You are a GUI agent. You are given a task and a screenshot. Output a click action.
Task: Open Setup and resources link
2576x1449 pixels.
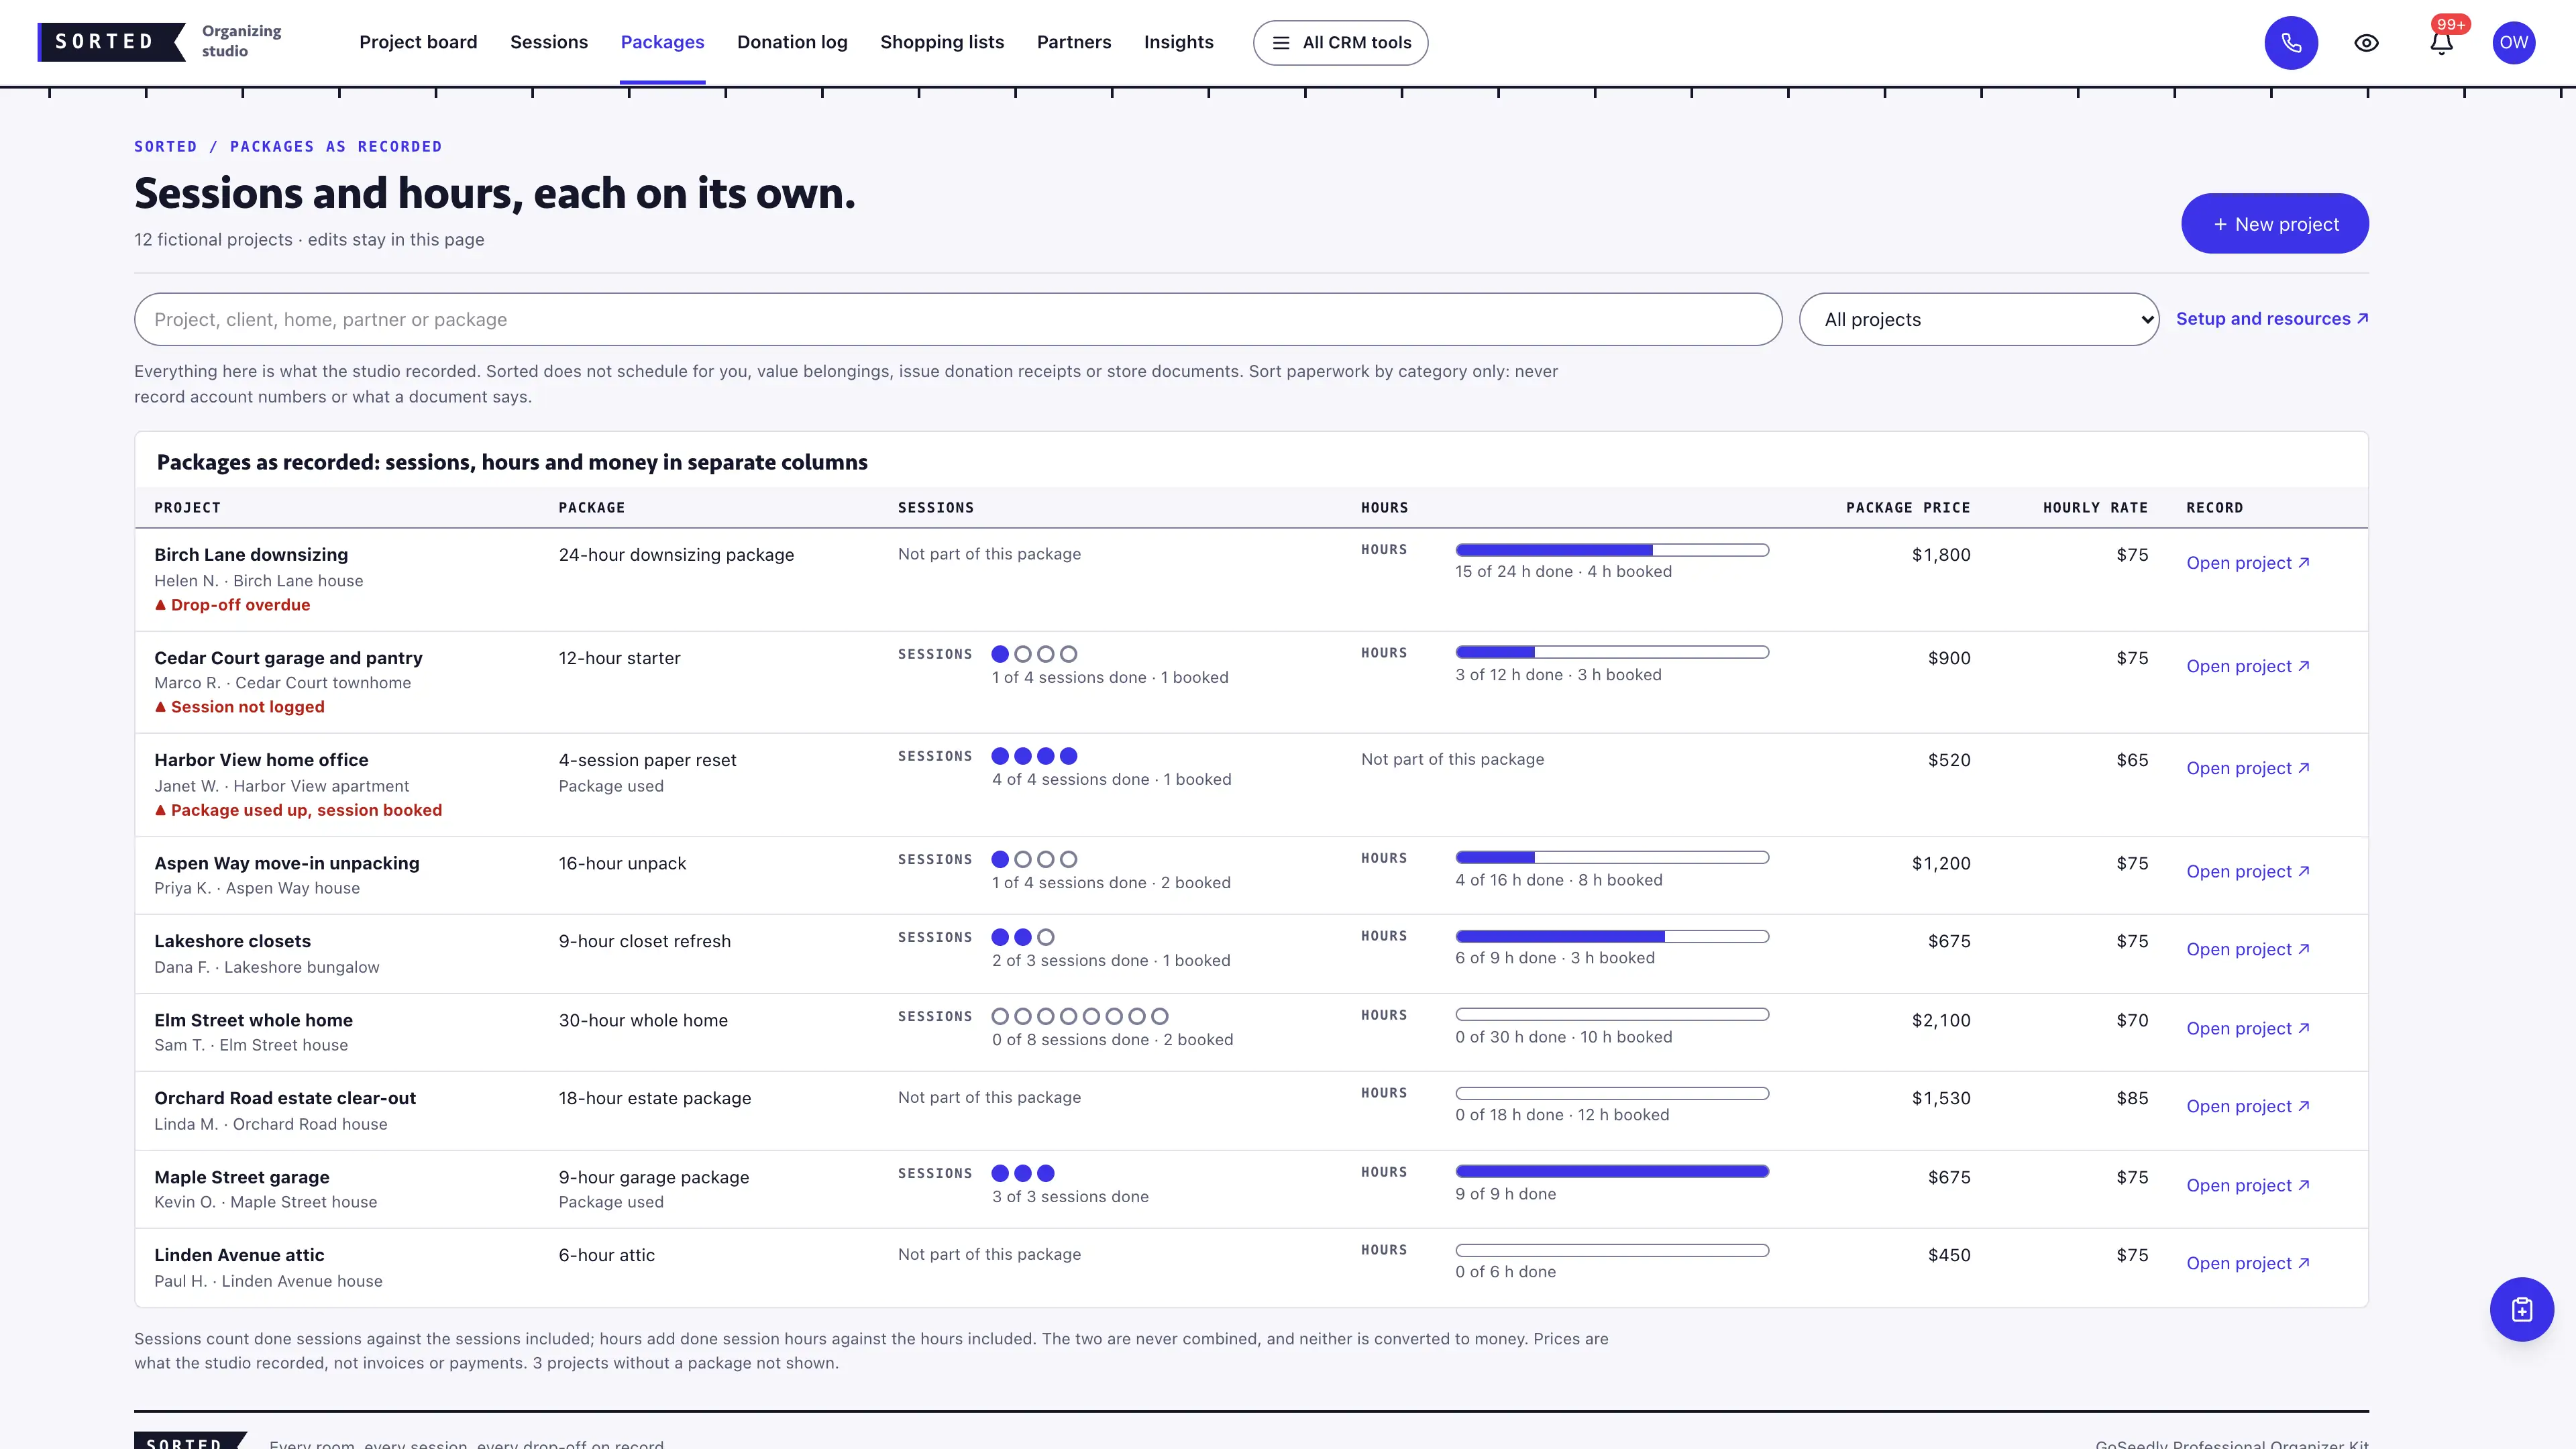(x=2272, y=319)
